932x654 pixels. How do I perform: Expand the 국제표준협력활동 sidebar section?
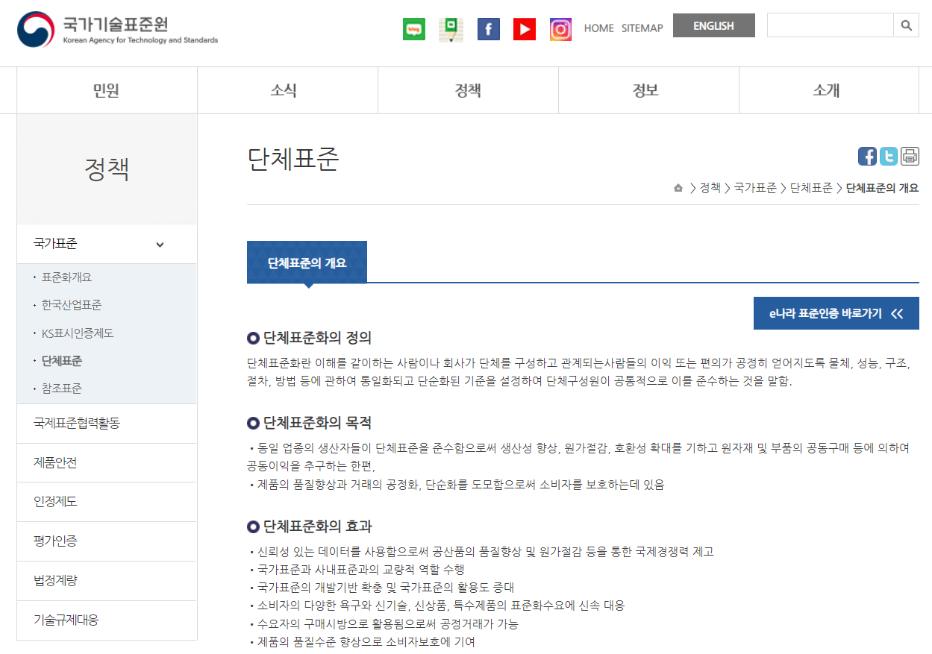(107, 424)
